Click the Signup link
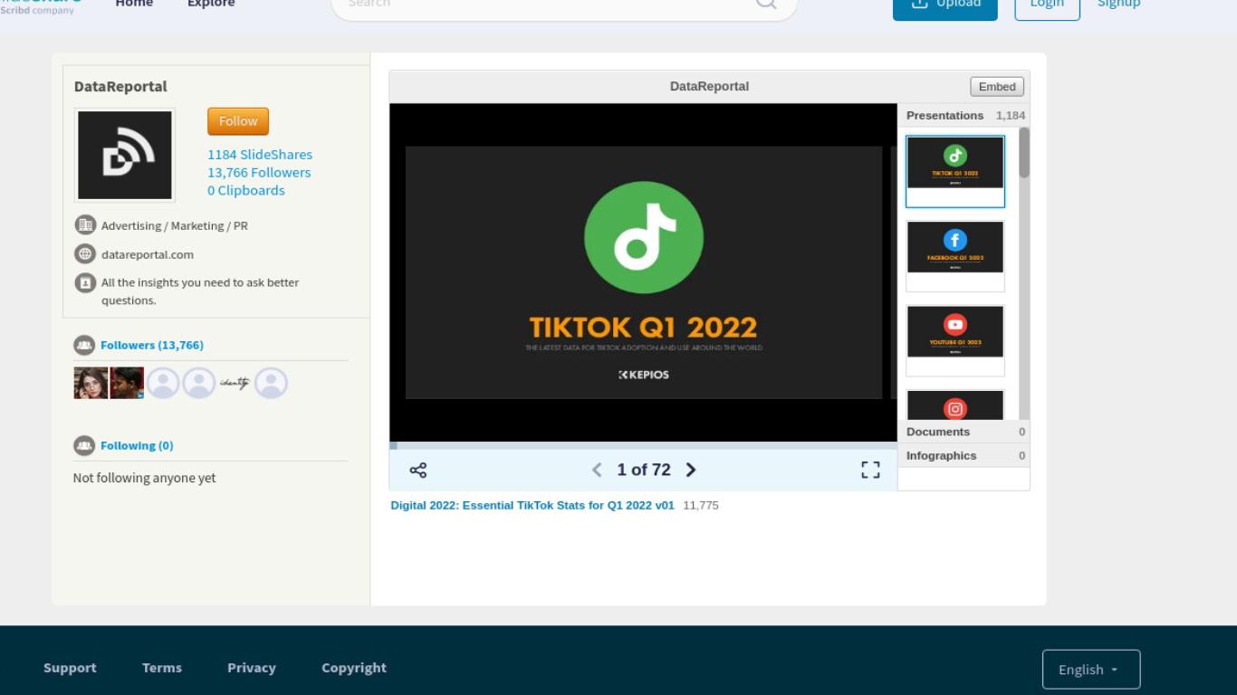 click(x=1118, y=4)
